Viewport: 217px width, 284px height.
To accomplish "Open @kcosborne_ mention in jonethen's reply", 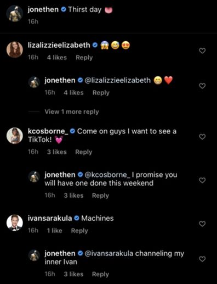I will (107, 175).
